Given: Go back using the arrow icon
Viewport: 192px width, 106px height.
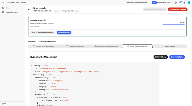Looking at the screenshot, I should coord(29,9).
